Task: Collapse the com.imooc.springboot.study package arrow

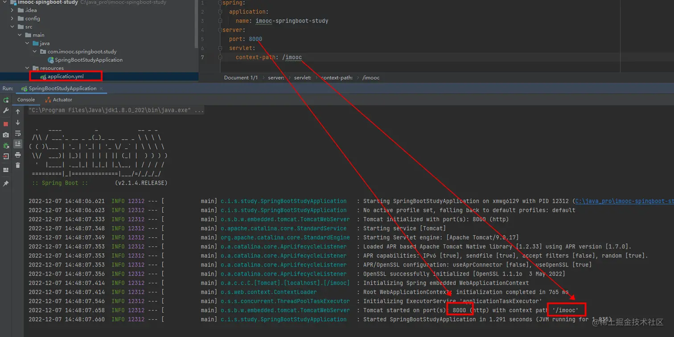Action: coord(35,52)
